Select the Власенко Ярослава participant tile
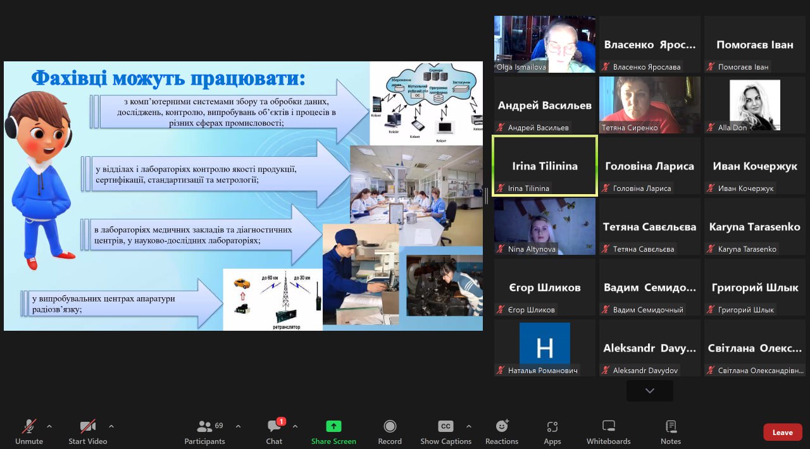Image resolution: width=810 pixels, height=449 pixels. (x=650, y=44)
